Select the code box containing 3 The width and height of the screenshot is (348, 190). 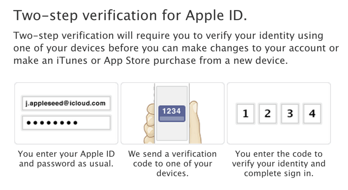point(290,113)
